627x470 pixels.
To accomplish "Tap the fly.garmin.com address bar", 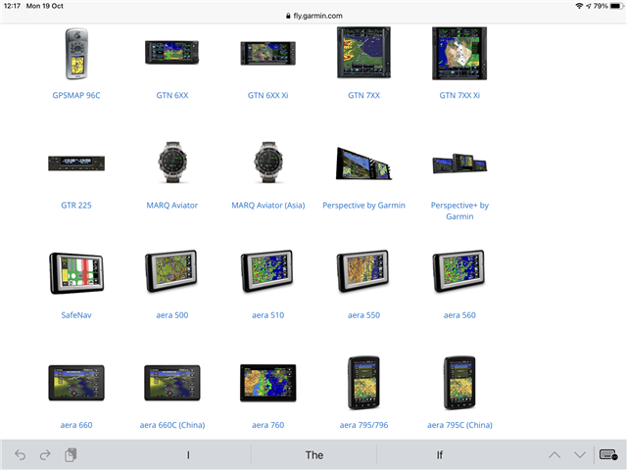I will [313, 16].
